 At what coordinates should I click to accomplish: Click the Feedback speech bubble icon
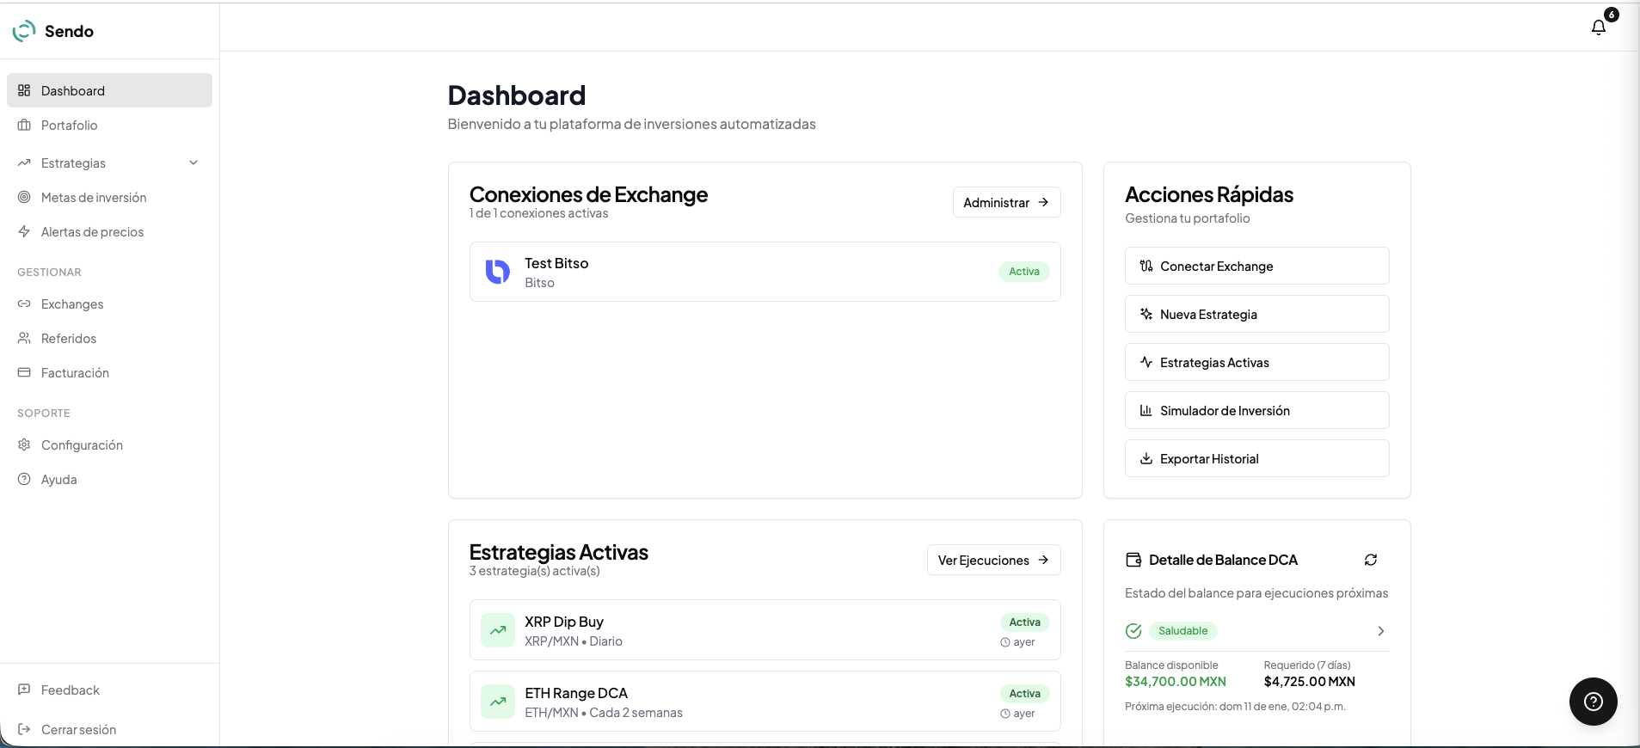tap(24, 690)
